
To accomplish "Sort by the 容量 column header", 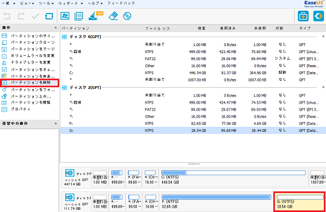I will tap(192, 28).
